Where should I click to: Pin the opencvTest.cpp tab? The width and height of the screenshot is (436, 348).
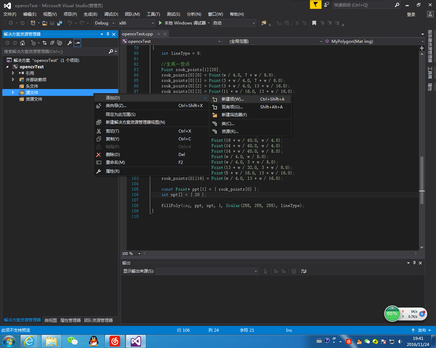click(159, 34)
